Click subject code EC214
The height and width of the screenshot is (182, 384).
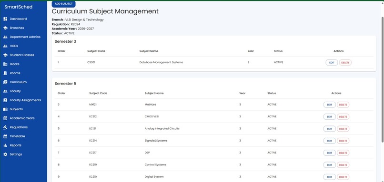click(x=93, y=141)
